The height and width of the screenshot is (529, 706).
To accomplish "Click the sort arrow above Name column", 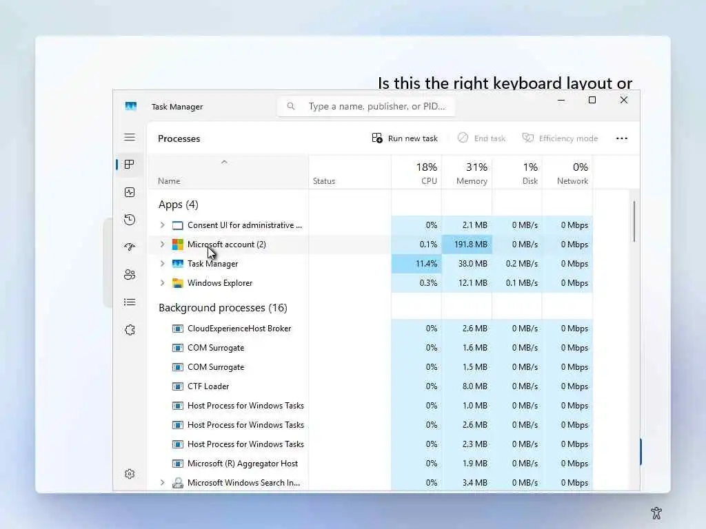I will [224, 162].
